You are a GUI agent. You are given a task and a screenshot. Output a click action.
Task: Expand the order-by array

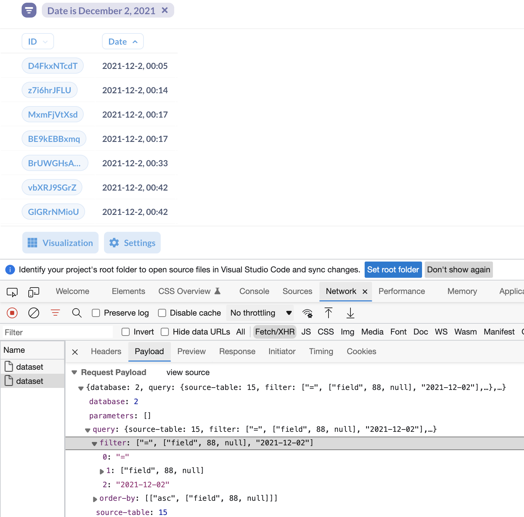point(95,498)
